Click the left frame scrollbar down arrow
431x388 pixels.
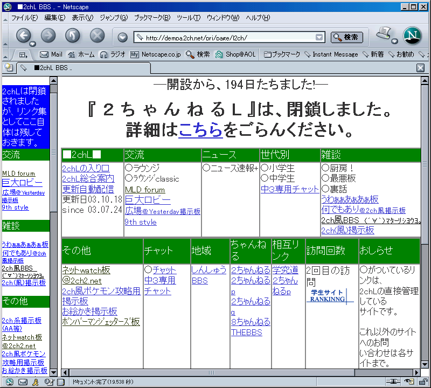[53, 372]
